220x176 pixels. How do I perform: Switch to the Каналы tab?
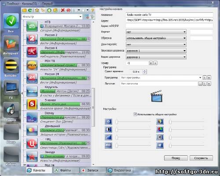[x=39, y=170]
